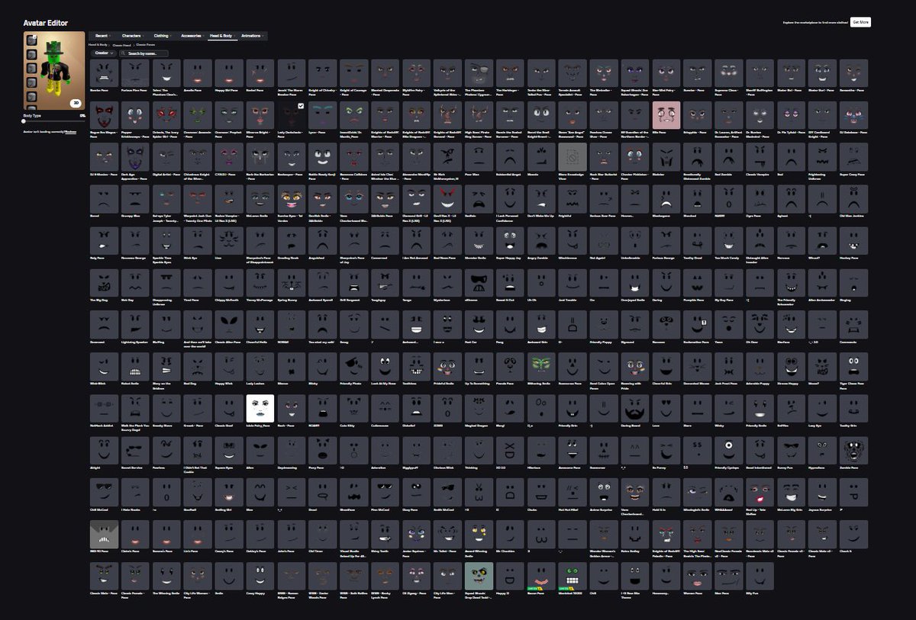Equip the Samantha face
Viewport: 916px width, 620px height.
coord(854,73)
